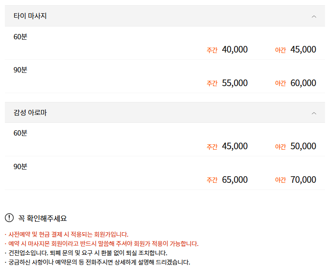Select 감성 아로마 90분 daytime price 65,000

pyautogui.click(x=234, y=180)
